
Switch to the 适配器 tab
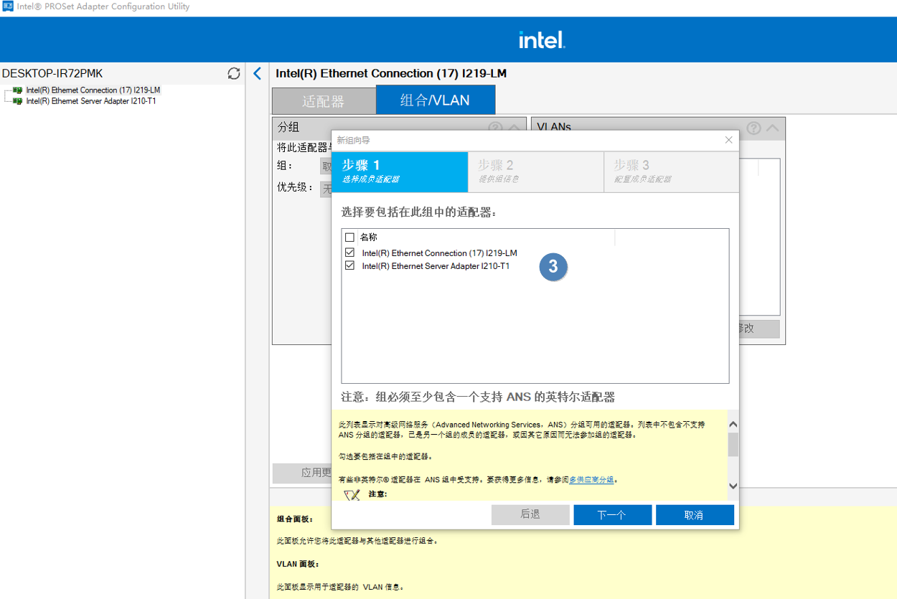324,101
